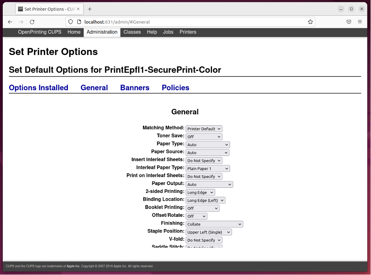Select the Staple Position dropdown
371x275 pixels.
208,232
